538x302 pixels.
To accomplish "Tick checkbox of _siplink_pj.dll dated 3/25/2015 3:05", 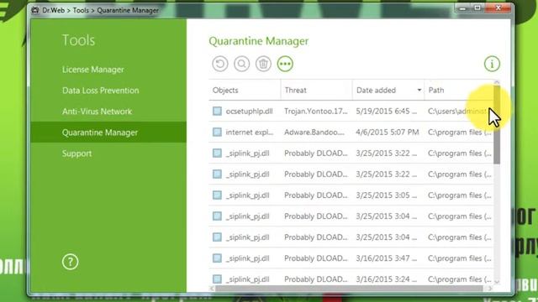I will (x=217, y=195).
